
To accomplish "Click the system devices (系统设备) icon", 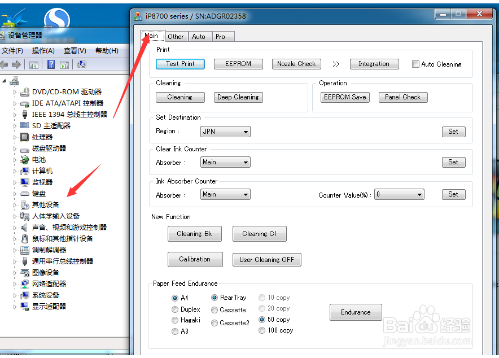I will coord(24,295).
